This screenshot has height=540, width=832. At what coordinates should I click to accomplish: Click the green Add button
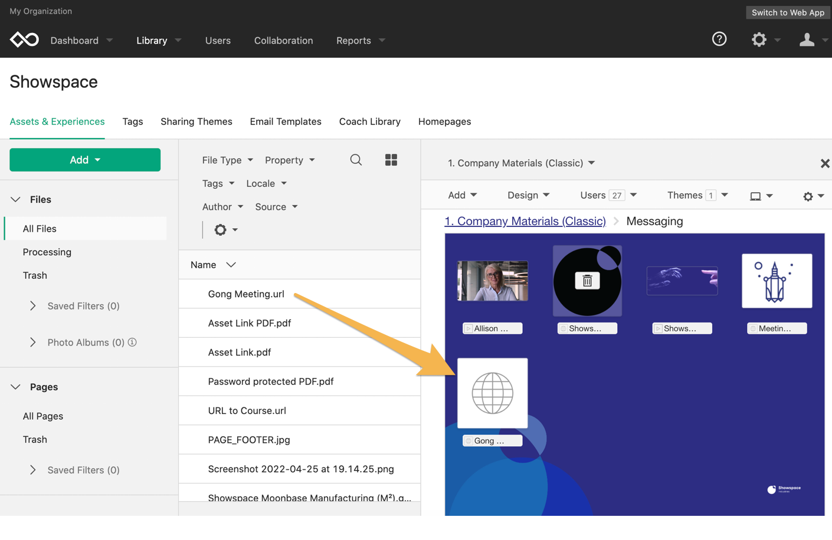85,160
